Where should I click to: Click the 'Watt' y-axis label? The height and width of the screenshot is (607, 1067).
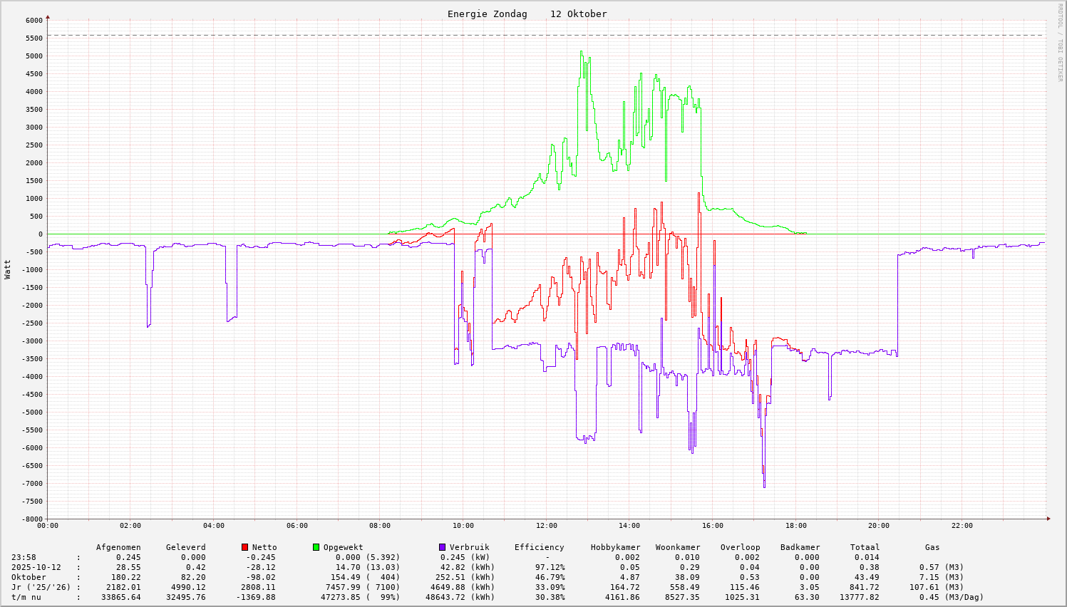pos(8,269)
